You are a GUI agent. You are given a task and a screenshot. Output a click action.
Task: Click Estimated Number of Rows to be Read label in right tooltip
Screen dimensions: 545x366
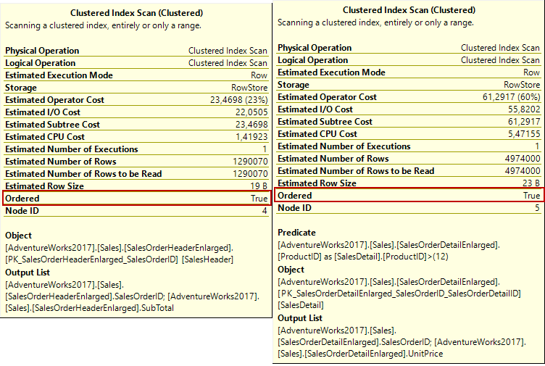356,171
